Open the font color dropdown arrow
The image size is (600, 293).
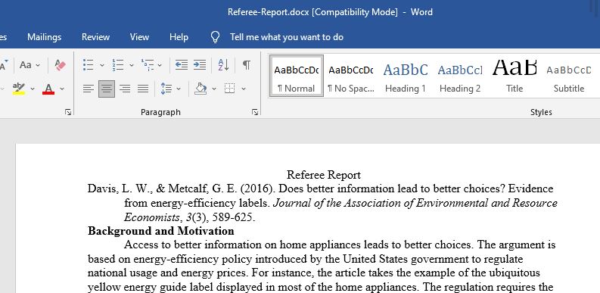(x=62, y=89)
